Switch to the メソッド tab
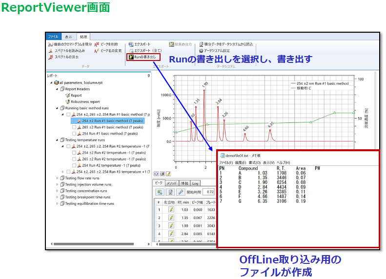 [171, 183]
